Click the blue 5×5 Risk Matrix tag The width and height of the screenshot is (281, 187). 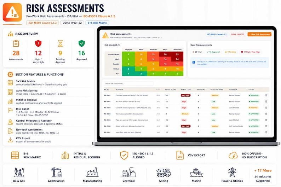(x=97, y=23)
